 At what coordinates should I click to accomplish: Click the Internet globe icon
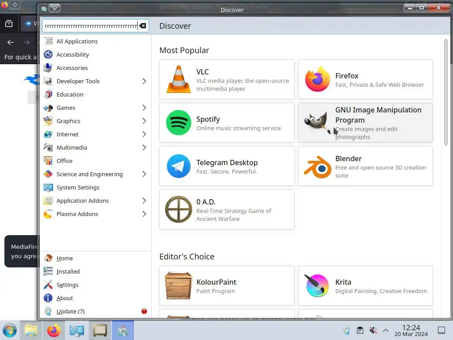click(48, 135)
